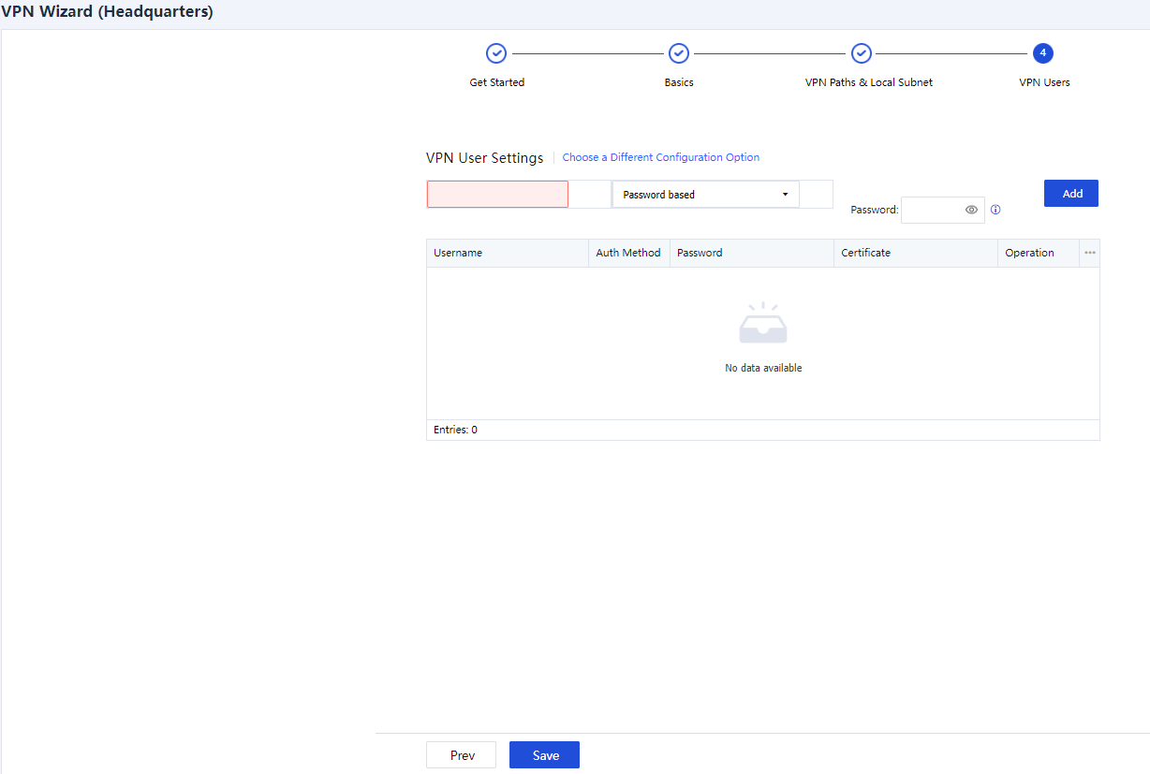Click the Auth Method column header
Image resolution: width=1150 pixels, height=774 pixels.
[628, 253]
